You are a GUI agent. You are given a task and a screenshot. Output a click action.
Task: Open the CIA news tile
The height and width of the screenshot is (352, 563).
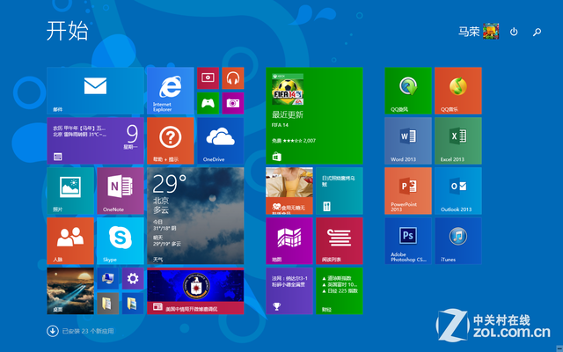point(195,291)
